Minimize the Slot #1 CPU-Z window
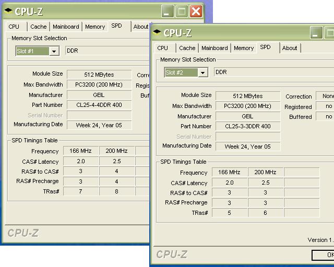The image size is (334, 267). tap(168, 11)
